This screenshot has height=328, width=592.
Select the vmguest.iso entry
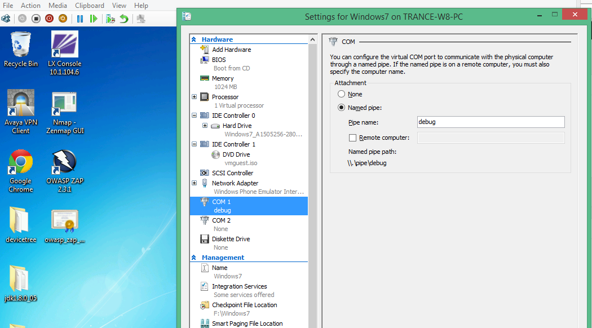pos(241,163)
